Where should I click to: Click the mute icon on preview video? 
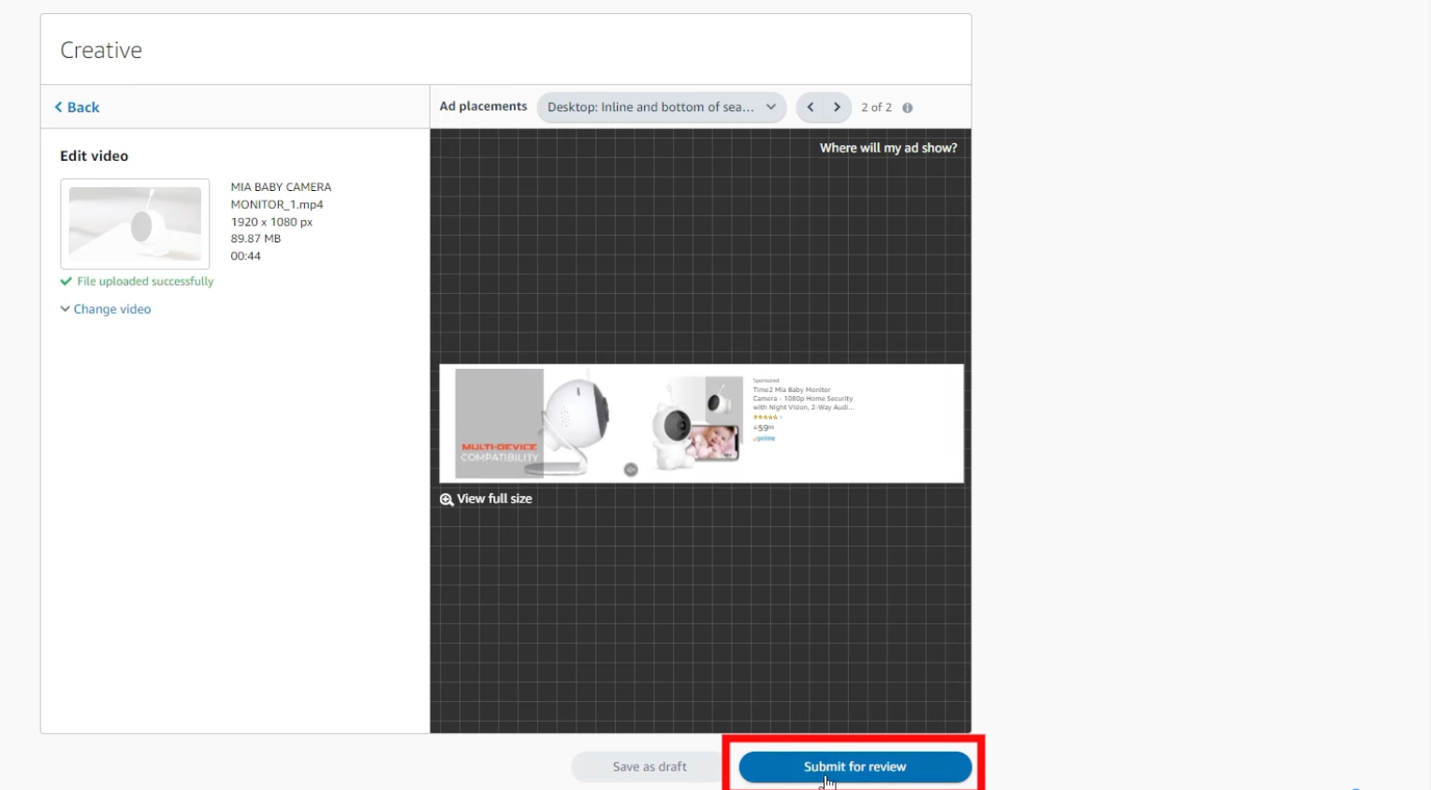coord(631,470)
